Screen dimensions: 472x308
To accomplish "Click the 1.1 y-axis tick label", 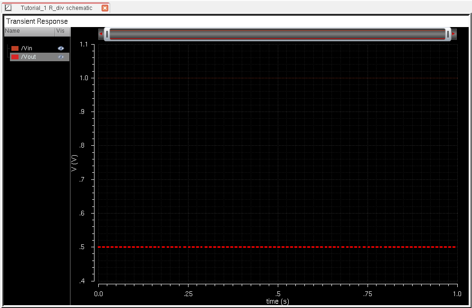I will [x=84, y=45].
